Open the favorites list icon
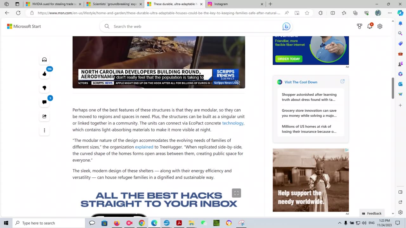 tap(344, 13)
